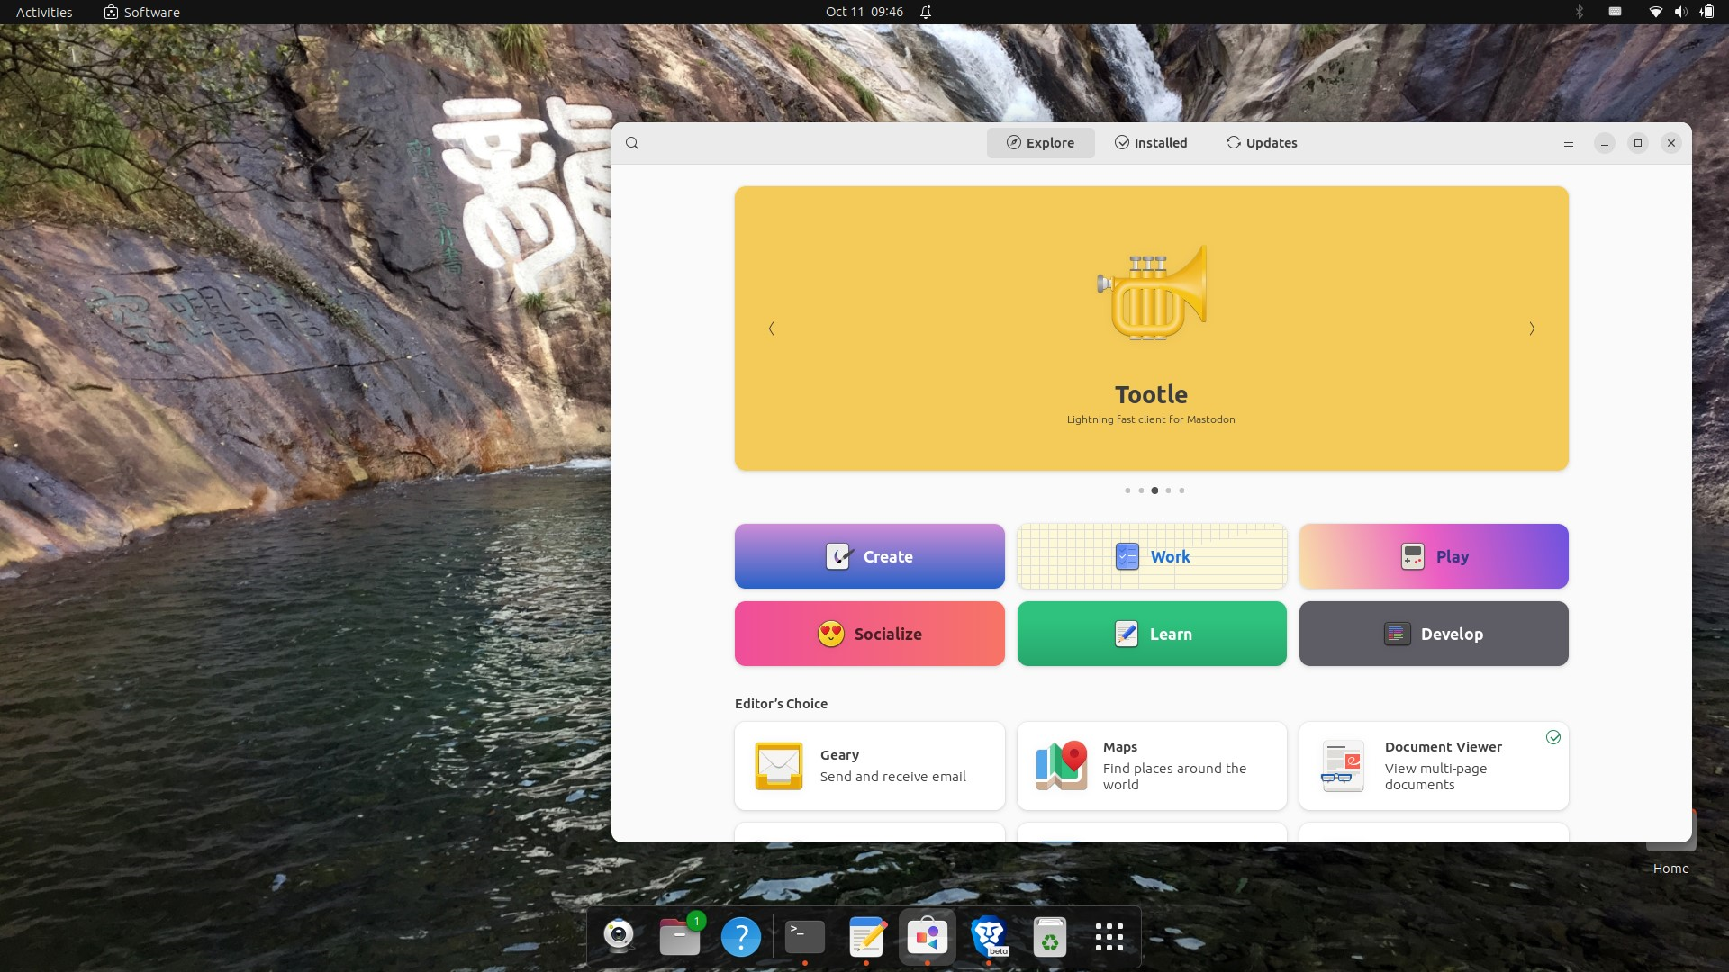Open the hamburger main menu
Screen dimensions: 1729x972
pos(1569,143)
